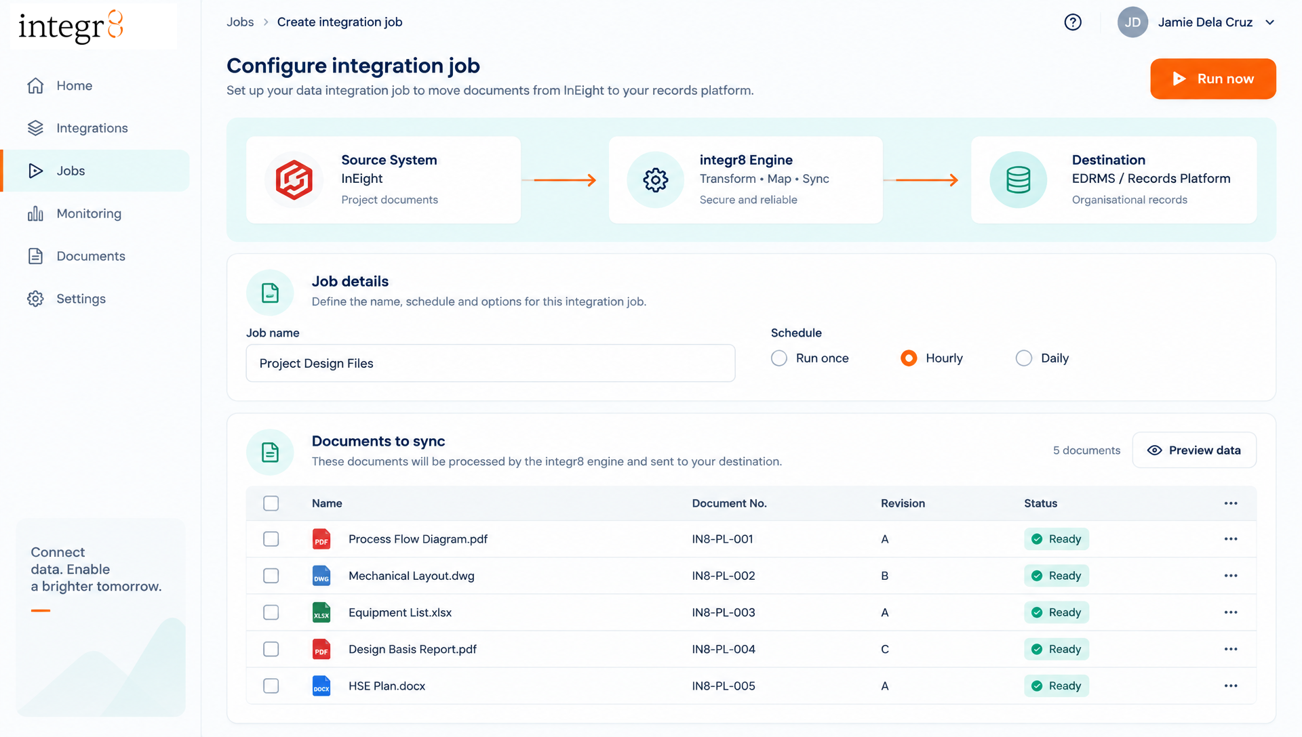Click the Destination database icon
This screenshot has width=1302, height=737.
[1018, 180]
